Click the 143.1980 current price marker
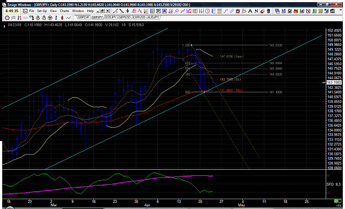This screenshot has height=209, width=345. (334, 82)
